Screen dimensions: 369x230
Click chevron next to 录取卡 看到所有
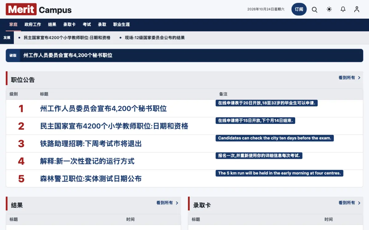coord(359,203)
